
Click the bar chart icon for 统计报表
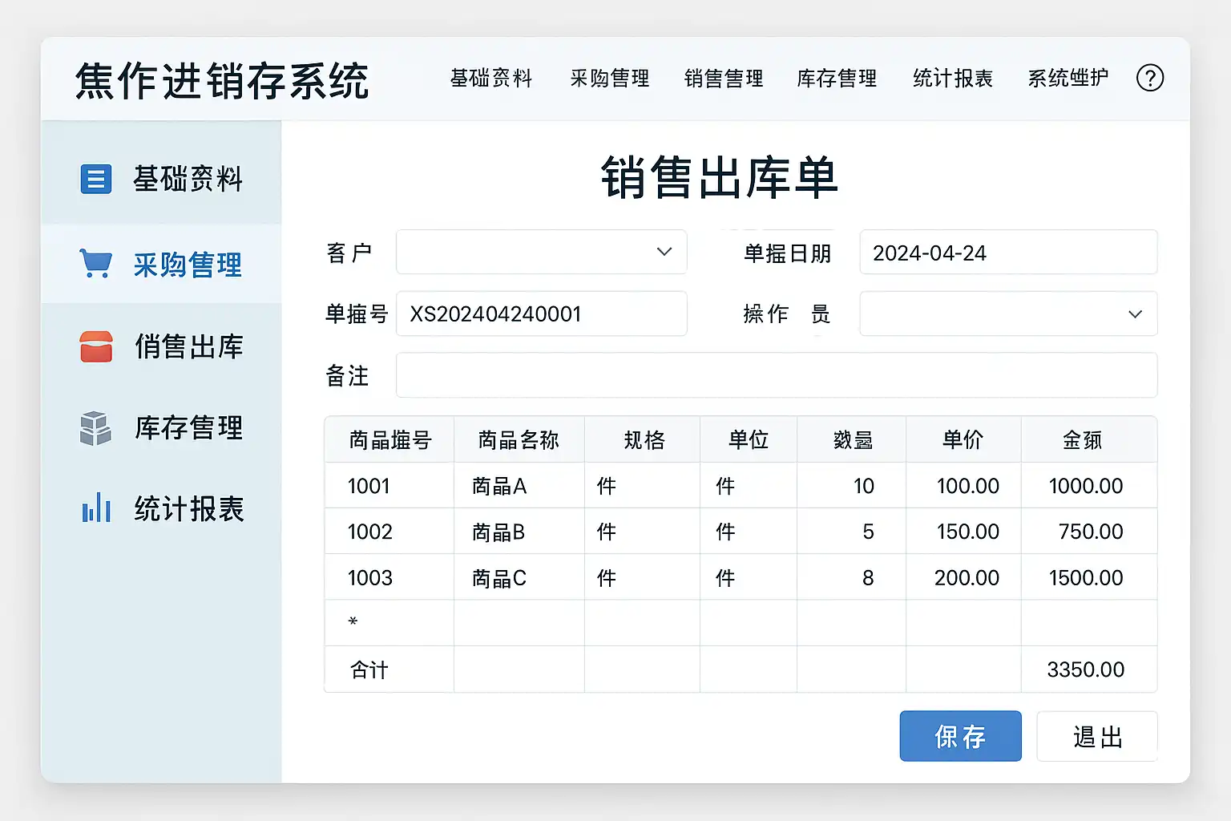[96, 508]
